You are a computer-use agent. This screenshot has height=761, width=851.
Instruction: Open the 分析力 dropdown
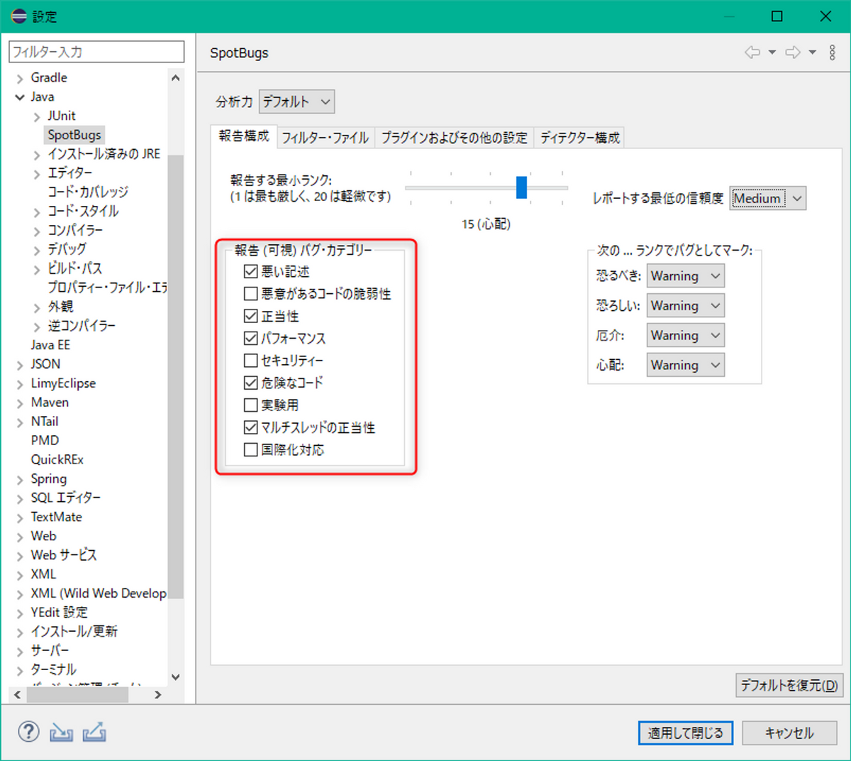[296, 102]
